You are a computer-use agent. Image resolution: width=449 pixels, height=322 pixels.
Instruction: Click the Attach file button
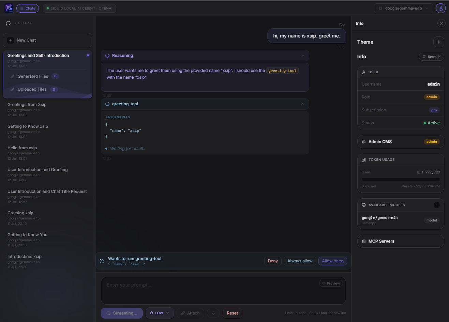190,313
